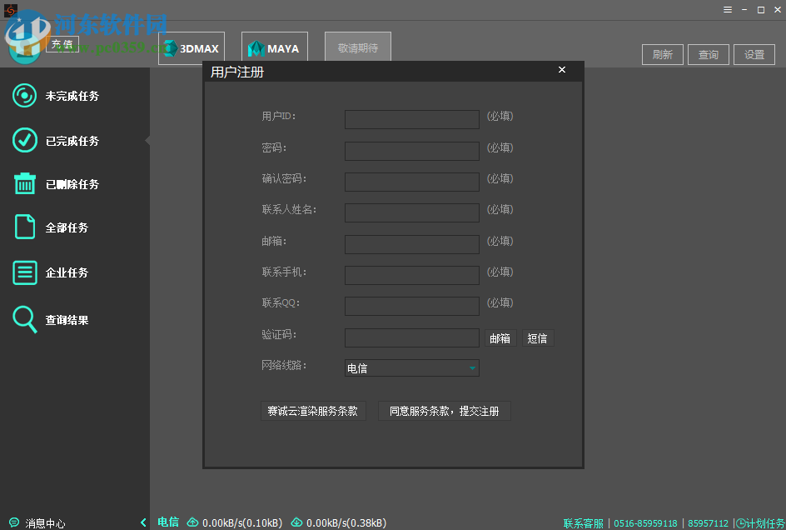Submit registration via 同意服务条款，提交注册
The width and height of the screenshot is (786, 530).
444,411
